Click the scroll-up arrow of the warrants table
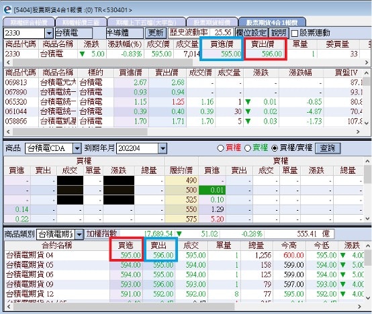372x314 pixels. click(367, 73)
